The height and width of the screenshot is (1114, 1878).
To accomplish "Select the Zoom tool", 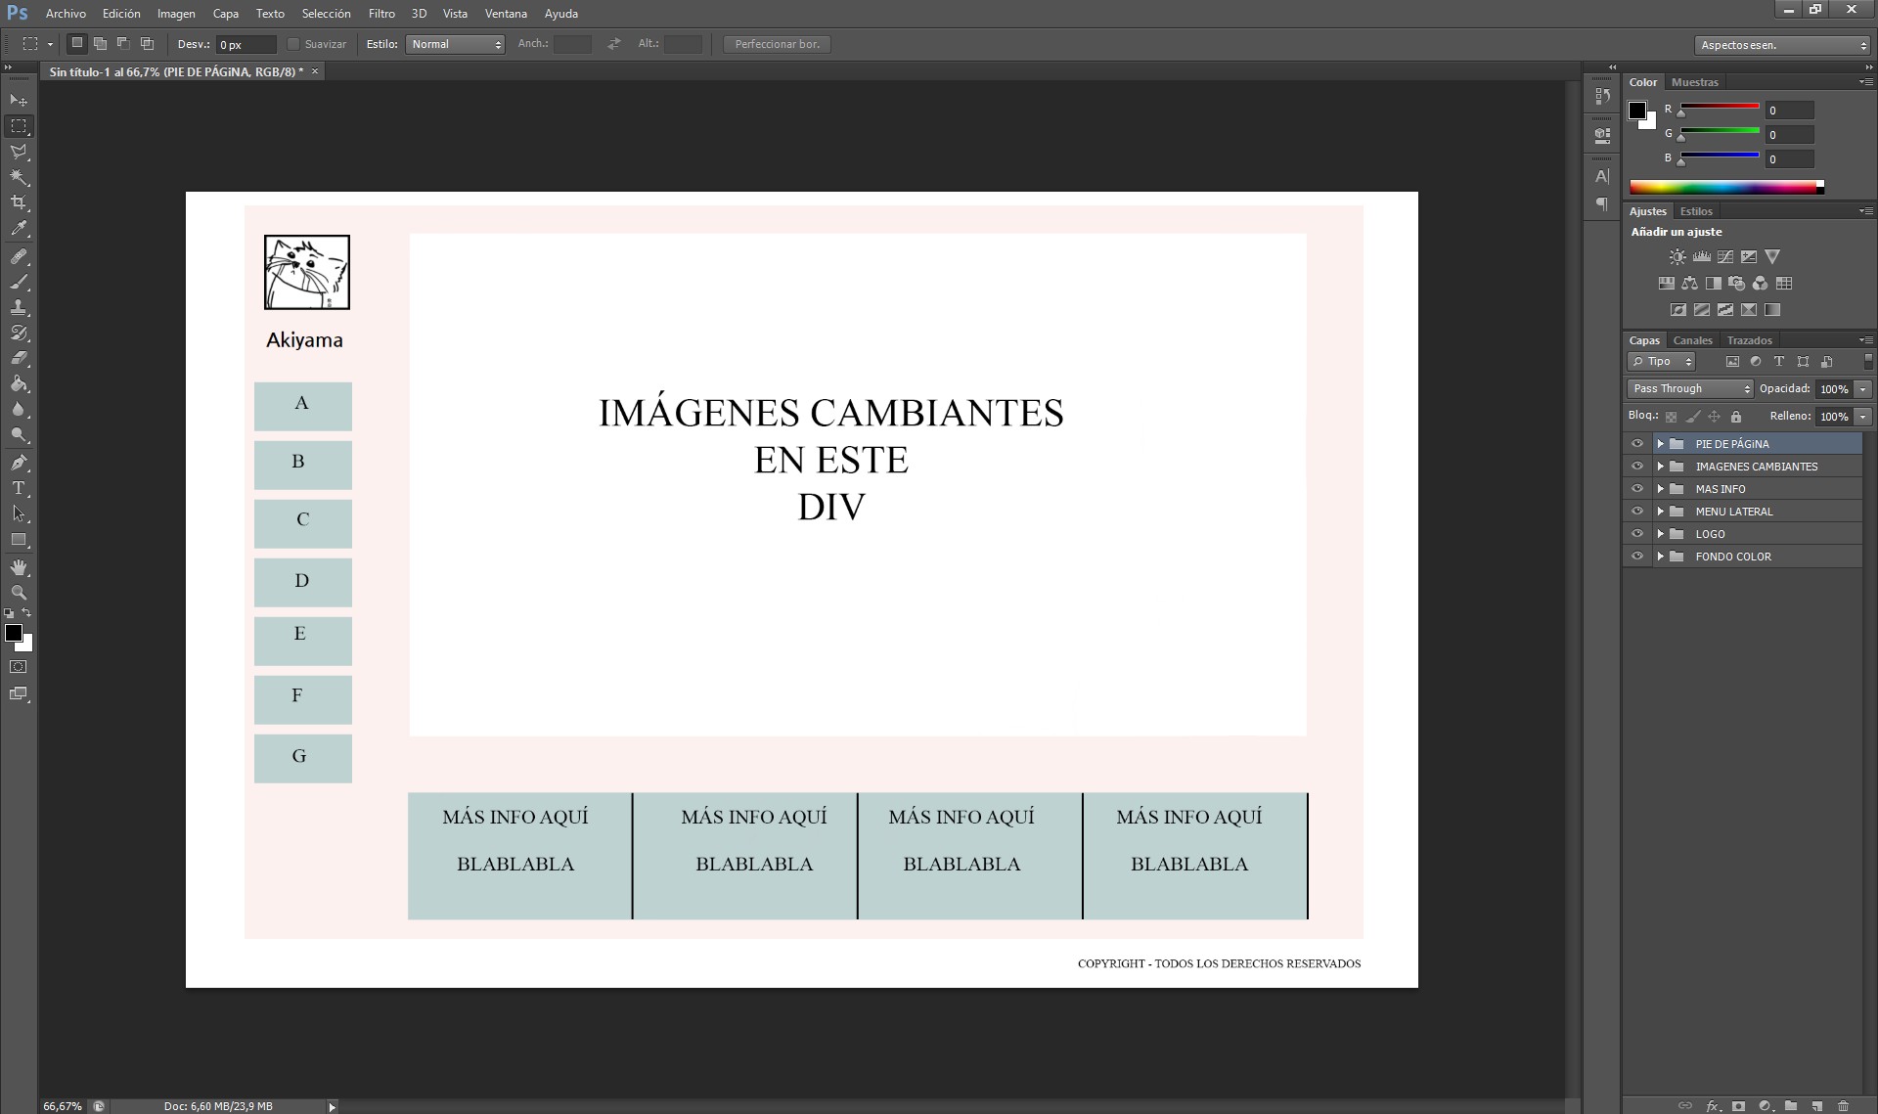I will point(19,593).
